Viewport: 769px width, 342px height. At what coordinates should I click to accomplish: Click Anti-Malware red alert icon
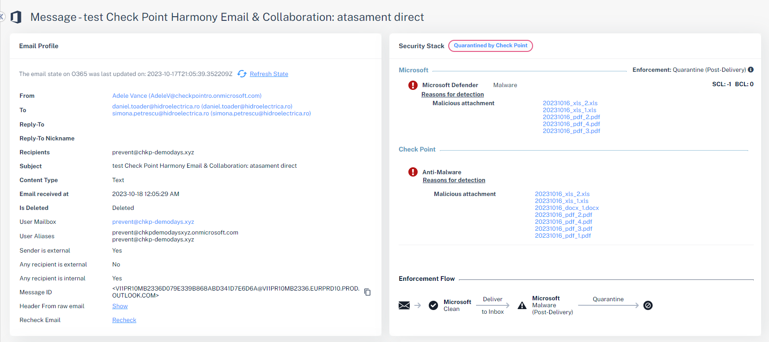point(413,172)
